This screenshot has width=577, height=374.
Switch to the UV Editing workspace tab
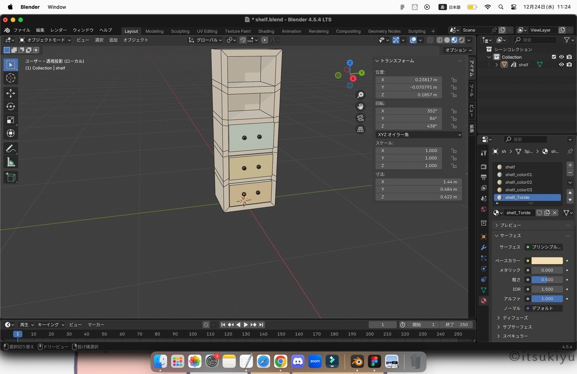click(207, 31)
